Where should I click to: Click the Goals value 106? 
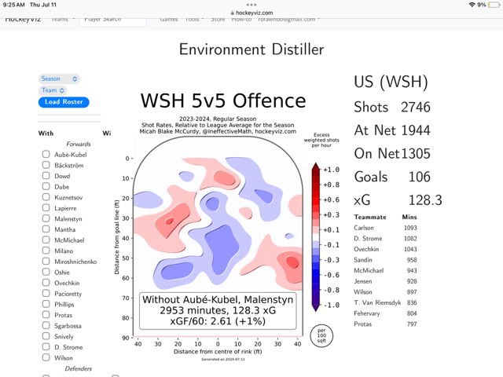tap(419, 177)
